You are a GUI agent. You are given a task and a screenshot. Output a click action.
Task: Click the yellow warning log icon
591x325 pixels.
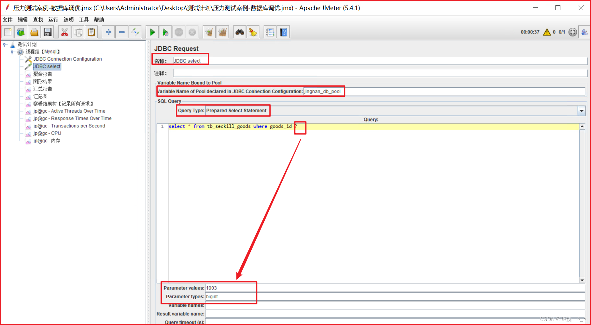pos(547,32)
